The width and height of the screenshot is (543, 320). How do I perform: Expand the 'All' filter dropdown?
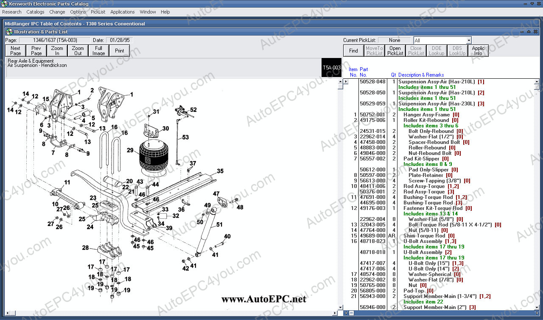[468, 40]
